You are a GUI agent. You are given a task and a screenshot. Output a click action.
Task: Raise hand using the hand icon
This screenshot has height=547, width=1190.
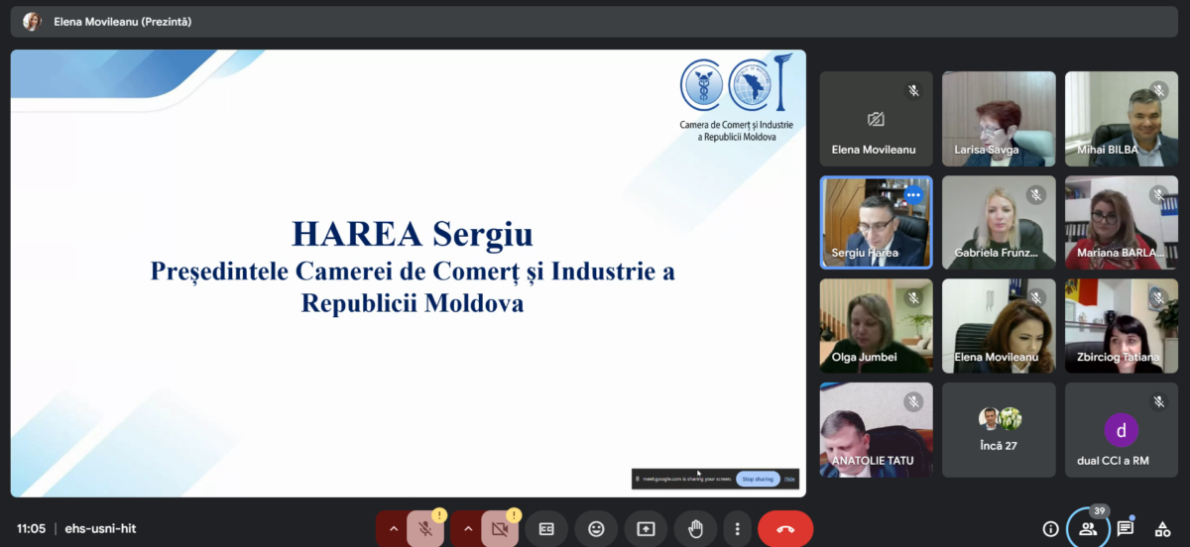(695, 529)
